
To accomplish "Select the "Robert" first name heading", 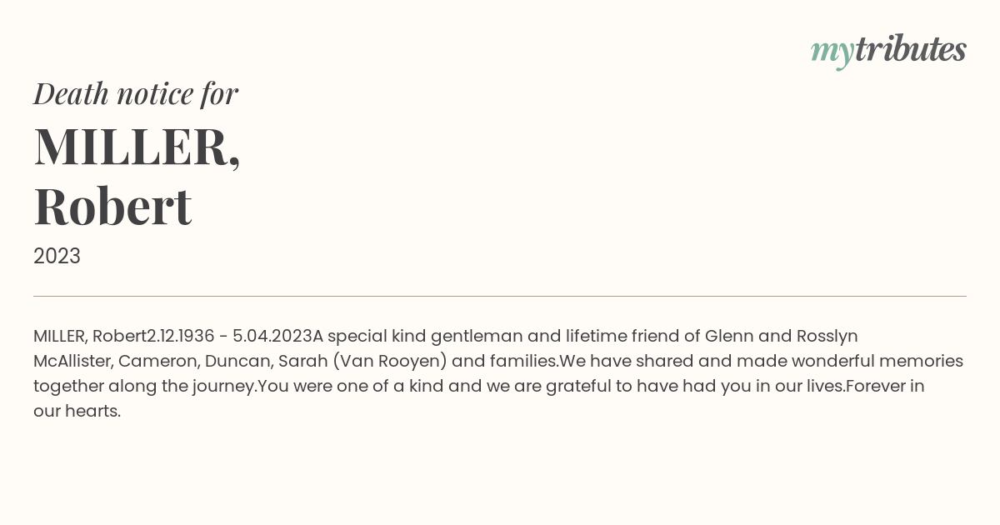I will pos(112,206).
